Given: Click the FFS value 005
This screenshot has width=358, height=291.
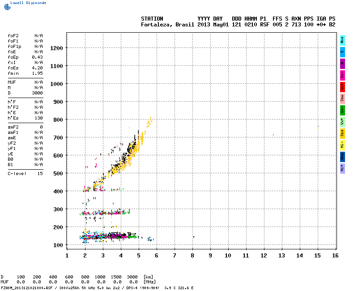Looking at the screenshot, I should pos(277,25).
